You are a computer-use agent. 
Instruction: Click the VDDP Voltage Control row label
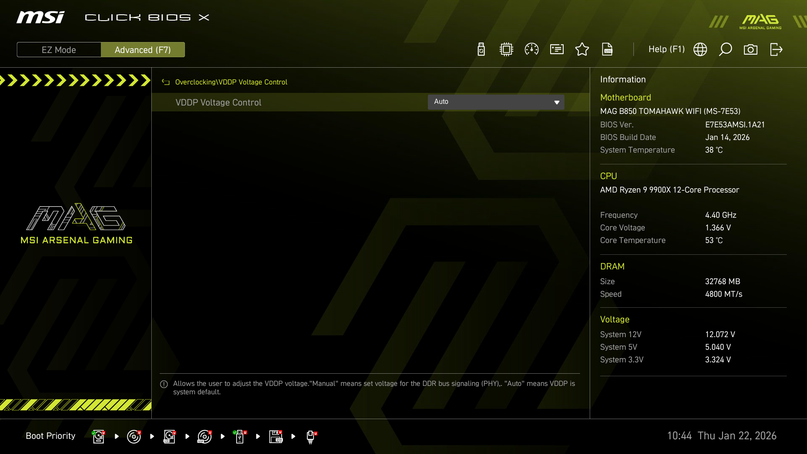click(x=218, y=103)
